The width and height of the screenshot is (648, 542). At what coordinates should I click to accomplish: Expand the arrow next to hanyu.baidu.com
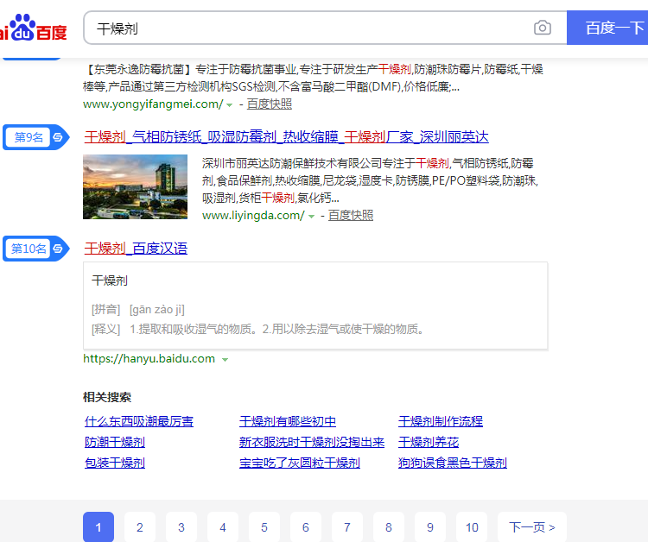(x=225, y=359)
